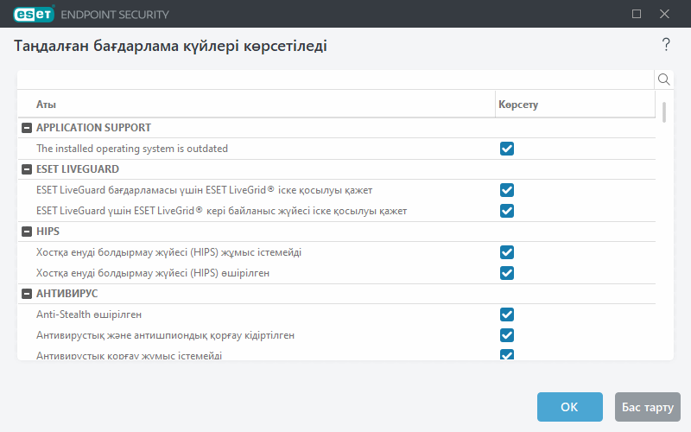Sort by the 'Аты' column header
691x432 pixels.
click(x=46, y=105)
